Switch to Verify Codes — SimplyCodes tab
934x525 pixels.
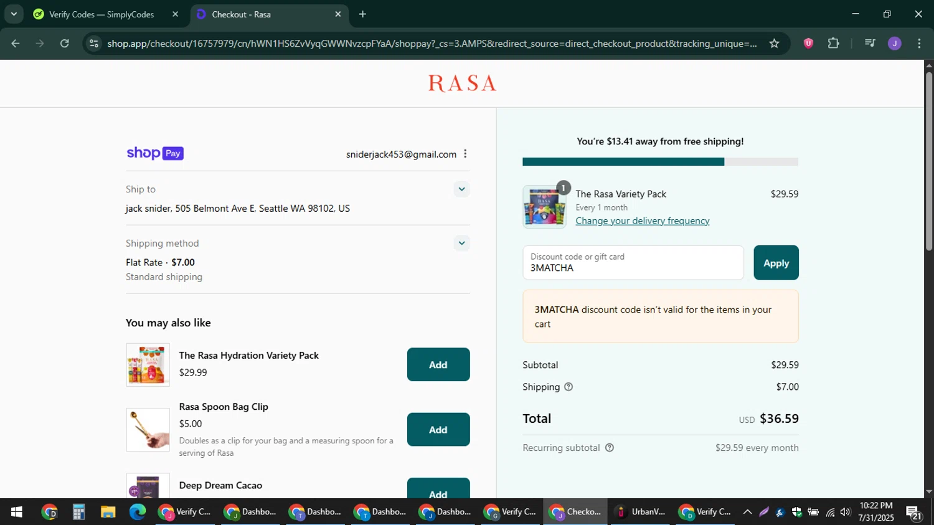click(x=101, y=14)
